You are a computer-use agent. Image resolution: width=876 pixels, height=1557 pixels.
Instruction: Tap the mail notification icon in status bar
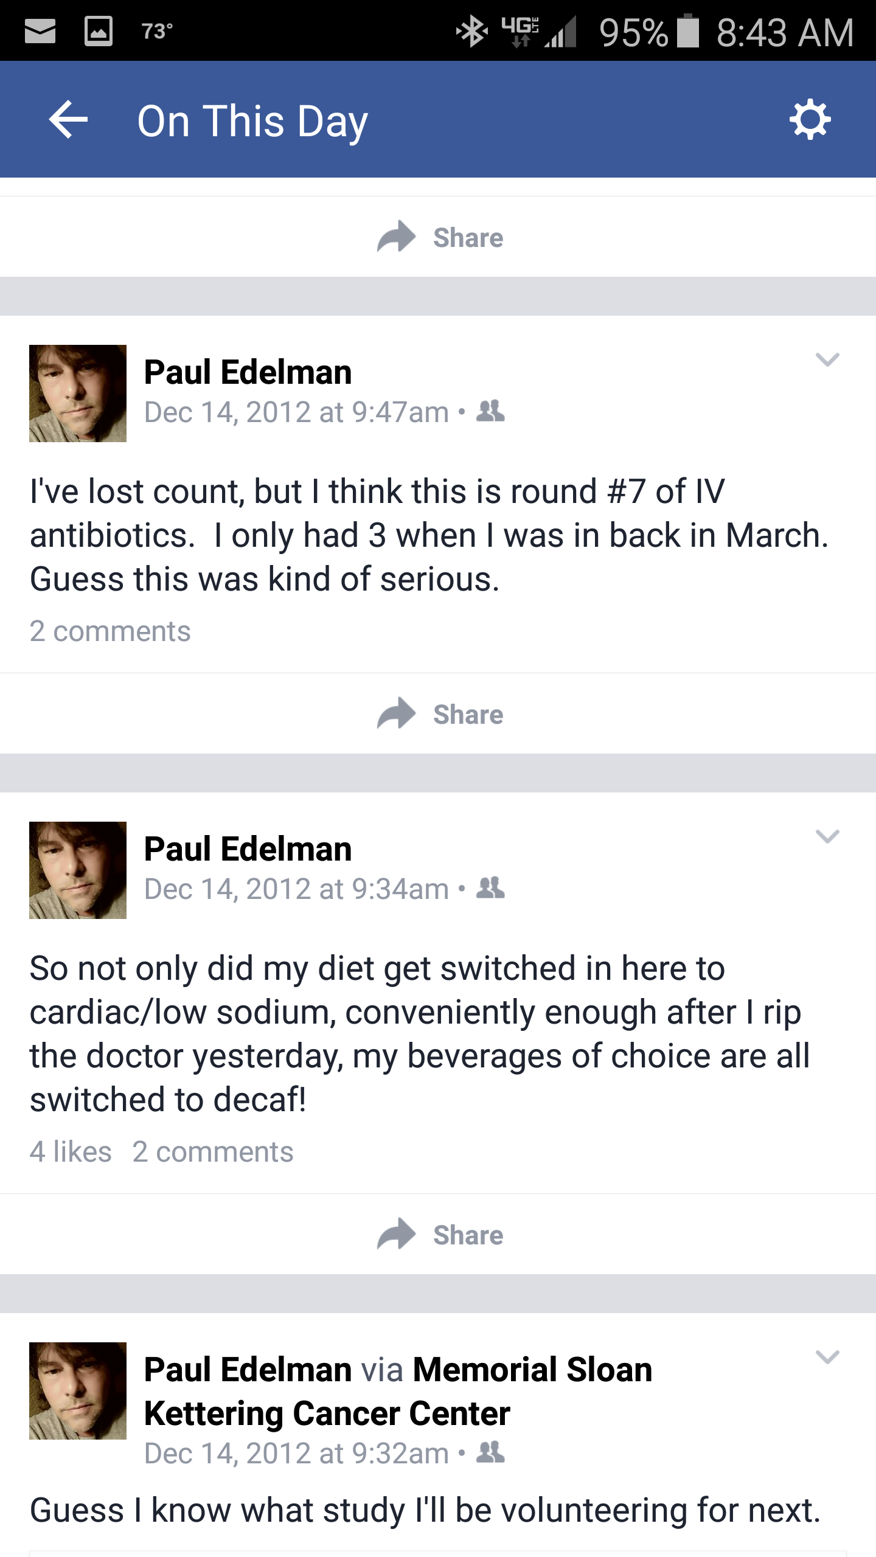(40, 32)
